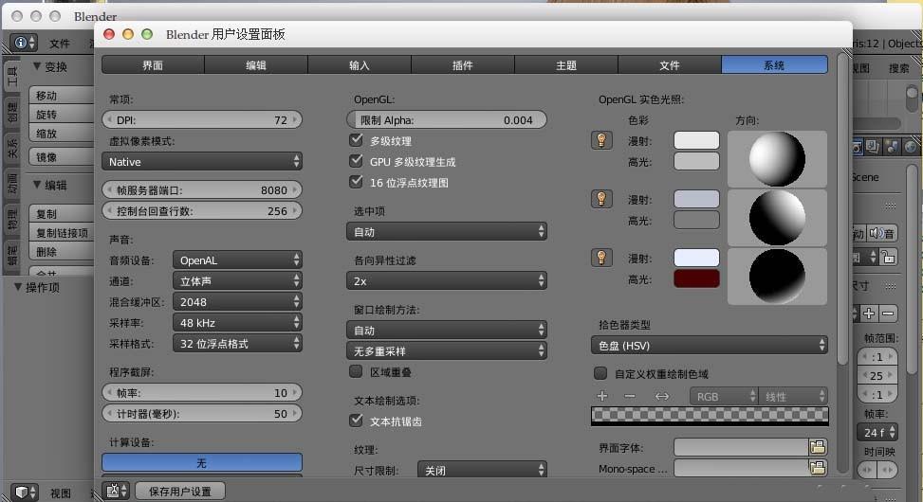923x502 pixels.
Task: Enable 区域重叠 checkbox
Action: click(356, 371)
